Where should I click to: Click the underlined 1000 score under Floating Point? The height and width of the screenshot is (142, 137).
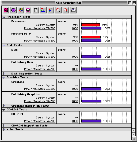[x=75, y=41]
